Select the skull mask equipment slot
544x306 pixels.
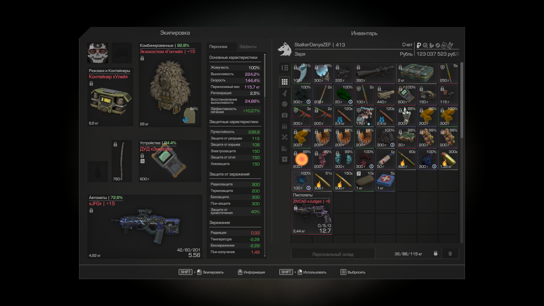98,53
